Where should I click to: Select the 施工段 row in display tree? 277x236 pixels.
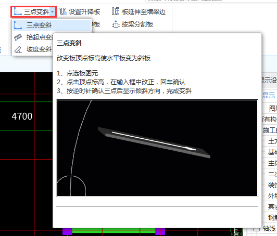click(x=270, y=130)
